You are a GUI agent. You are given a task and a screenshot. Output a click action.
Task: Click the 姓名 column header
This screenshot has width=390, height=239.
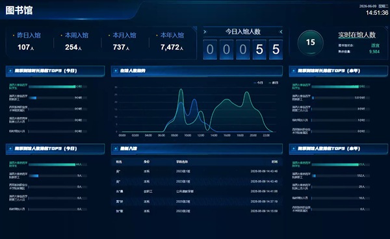[x=119, y=162]
